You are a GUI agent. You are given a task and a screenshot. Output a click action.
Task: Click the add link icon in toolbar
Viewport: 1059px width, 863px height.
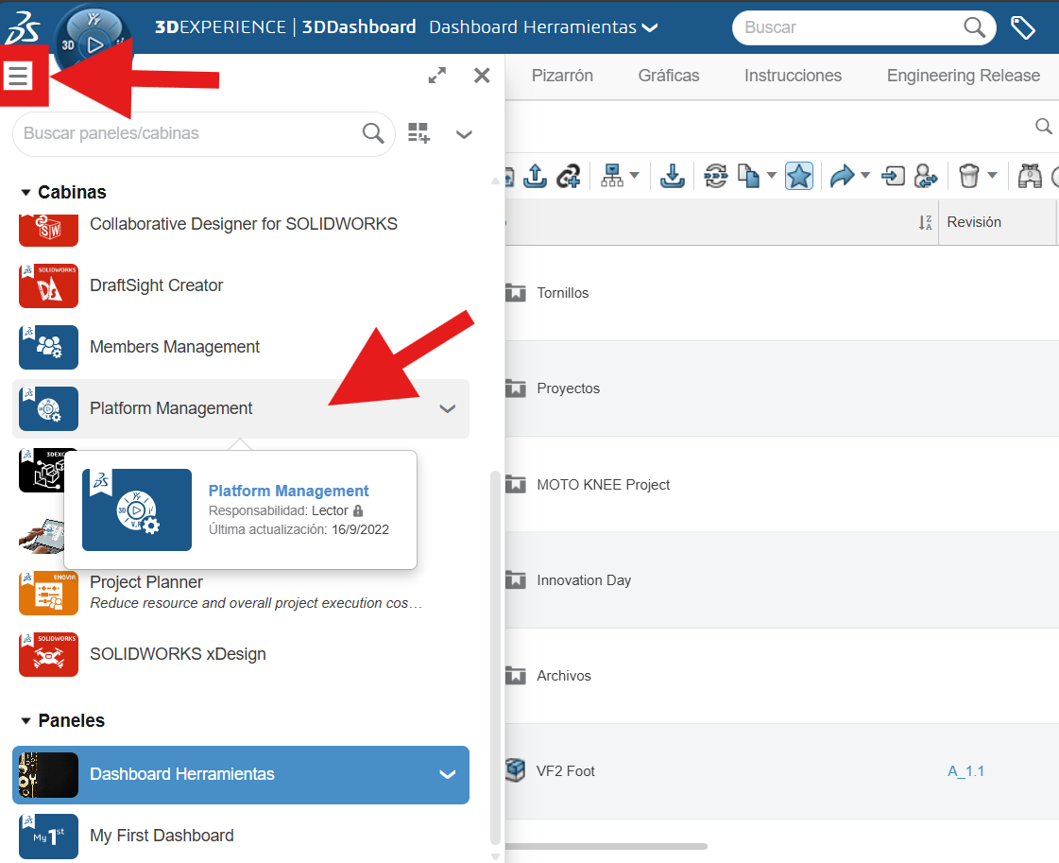click(569, 177)
